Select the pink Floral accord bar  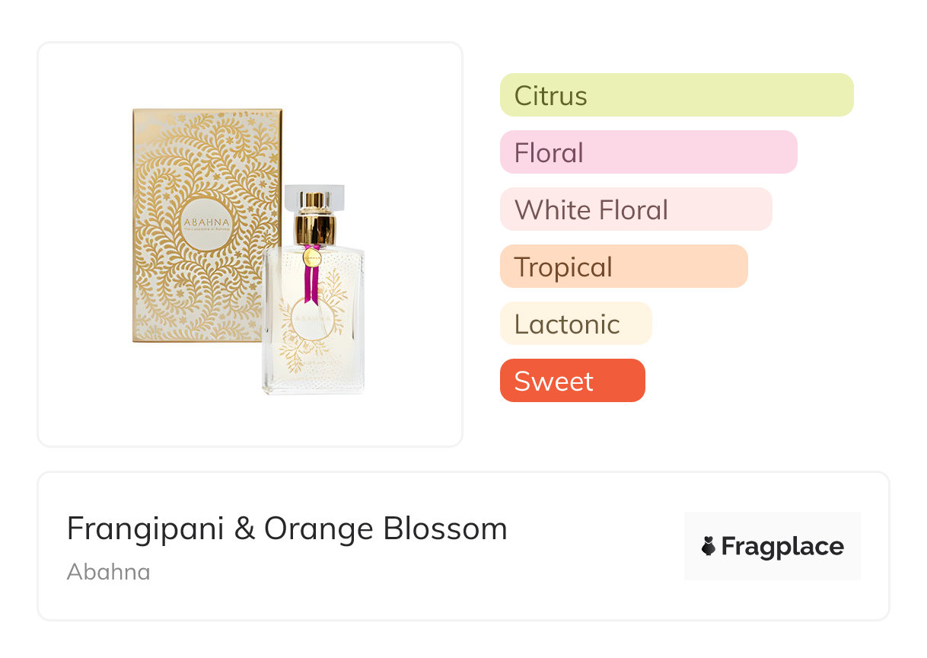pyautogui.click(x=648, y=152)
